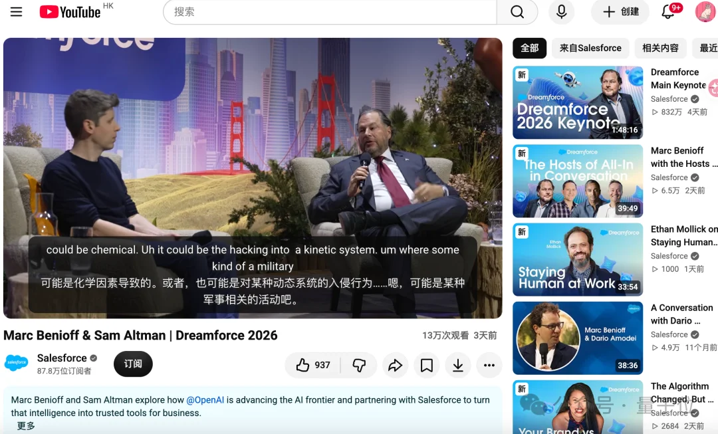Click the subtitle caption overlay
The height and width of the screenshot is (434, 718).
coord(253,274)
